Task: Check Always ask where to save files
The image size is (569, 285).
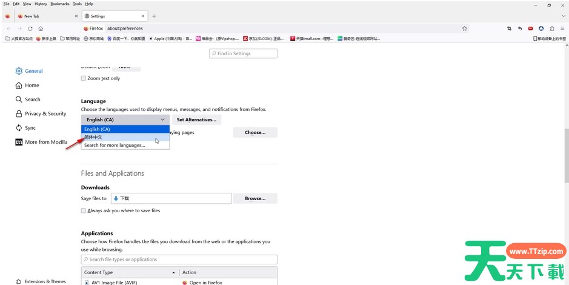Action: coord(84,210)
